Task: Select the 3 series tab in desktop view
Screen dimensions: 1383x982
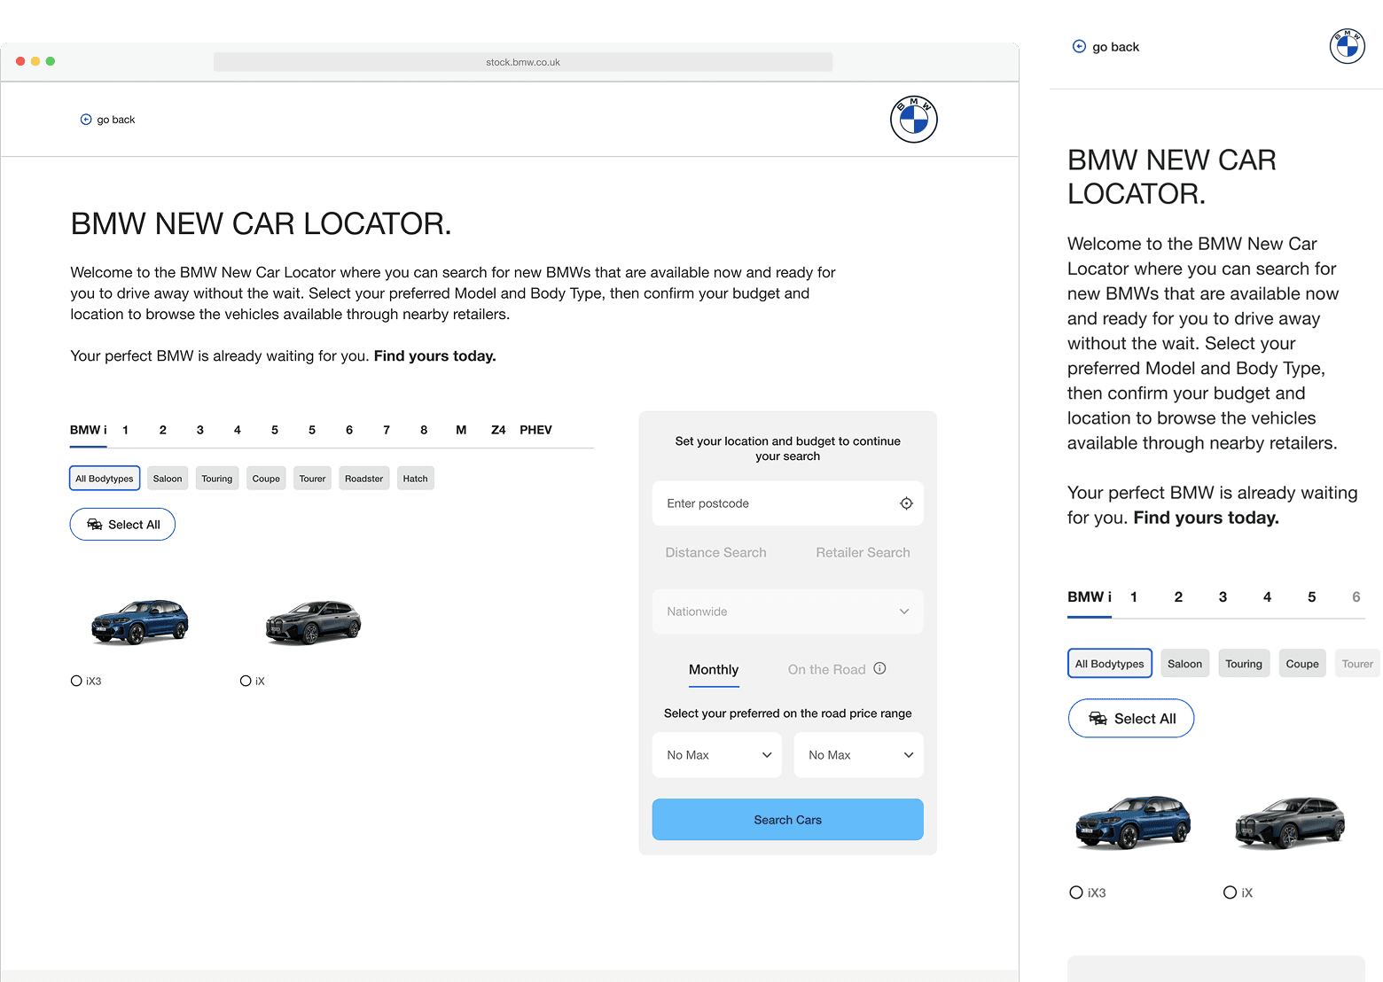Action: pyautogui.click(x=200, y=430)
